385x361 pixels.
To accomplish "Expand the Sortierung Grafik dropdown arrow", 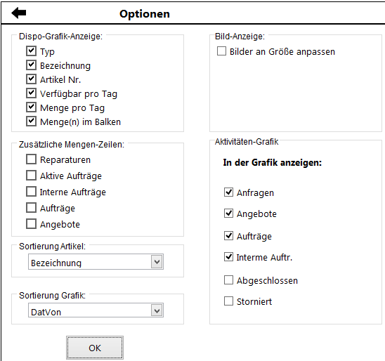I will coord(157,310).
